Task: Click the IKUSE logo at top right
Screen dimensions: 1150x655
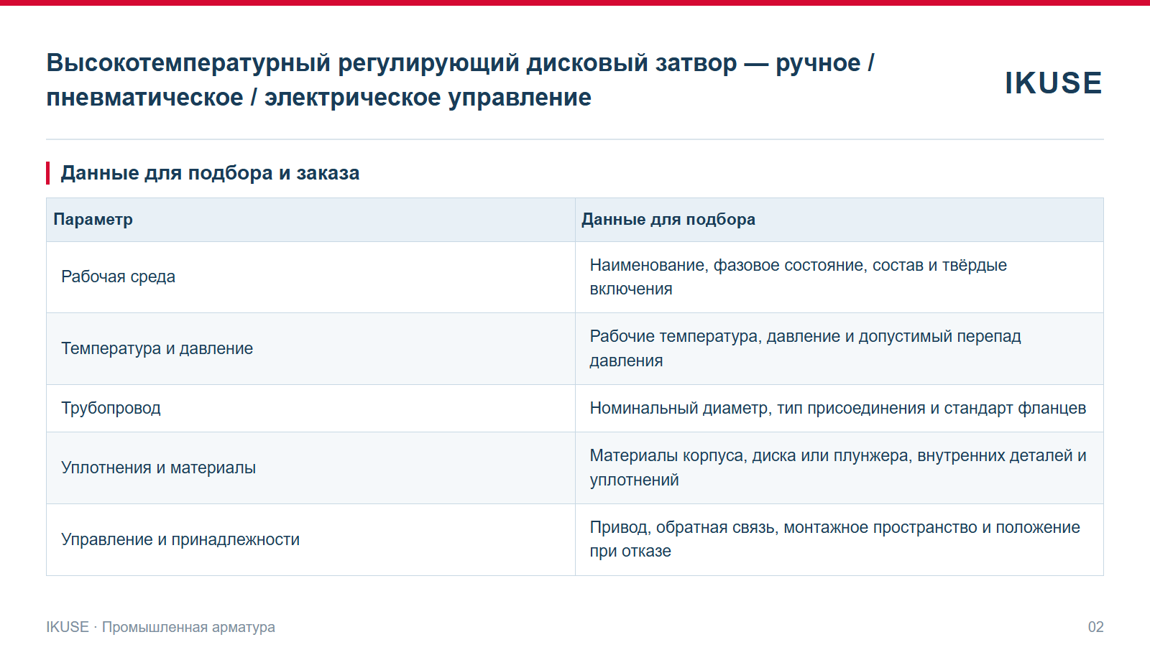Action: (x=1053, y=83)
